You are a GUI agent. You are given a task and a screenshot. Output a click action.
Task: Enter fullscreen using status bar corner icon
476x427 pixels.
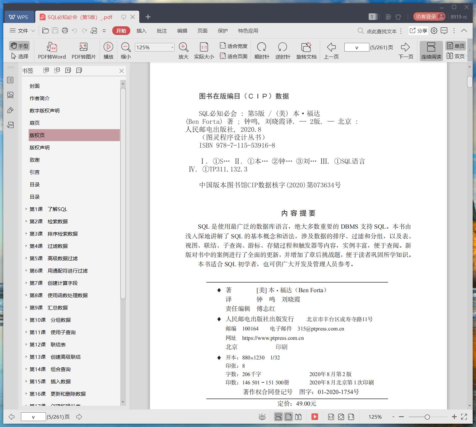click(464, 417)
